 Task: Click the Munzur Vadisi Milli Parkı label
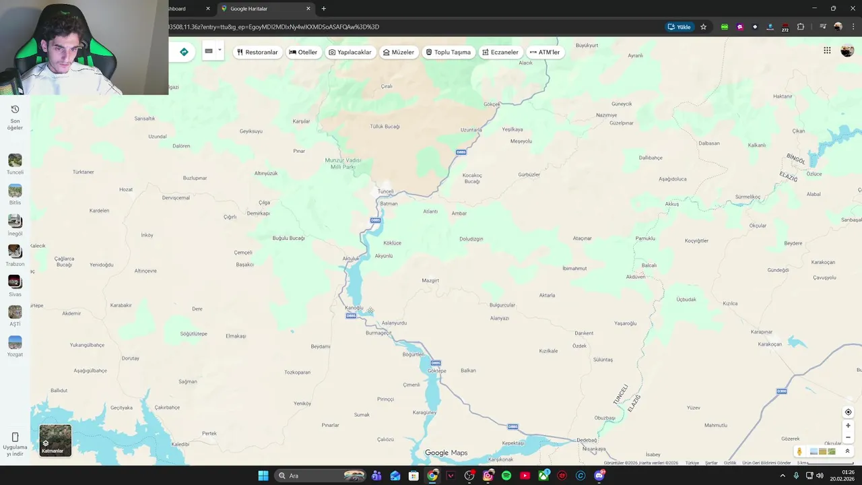point(343,163)
